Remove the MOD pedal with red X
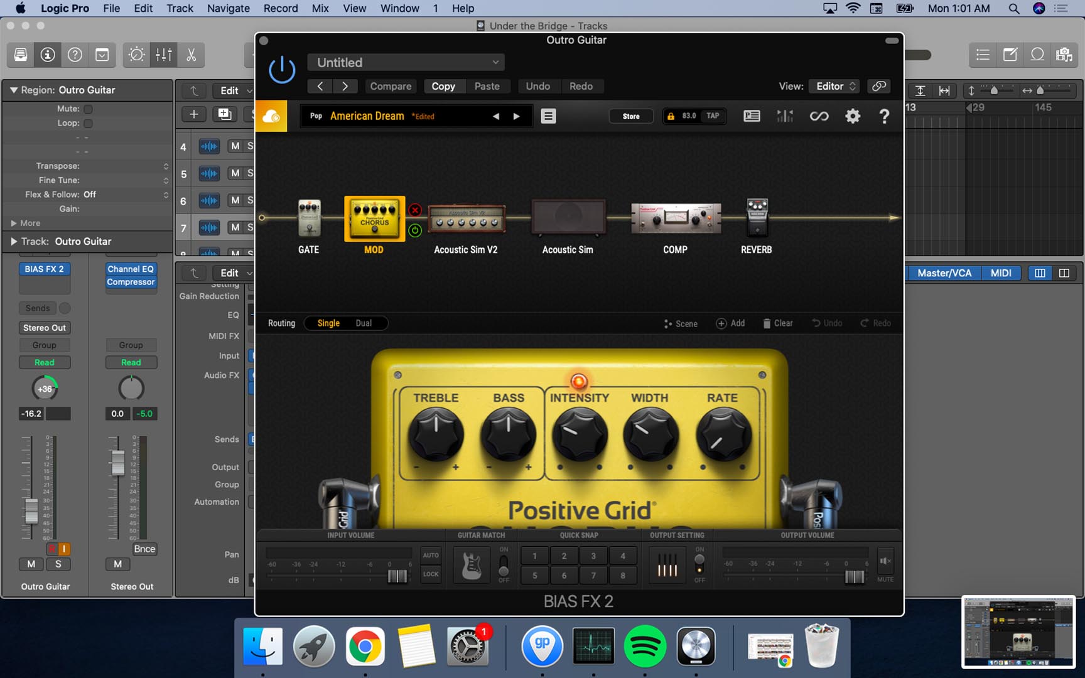The width and height of the screenshot is (1085, 678). coord(415,210)
